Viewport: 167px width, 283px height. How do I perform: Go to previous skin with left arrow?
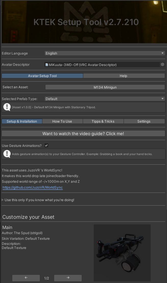click(x=26, y=278)
